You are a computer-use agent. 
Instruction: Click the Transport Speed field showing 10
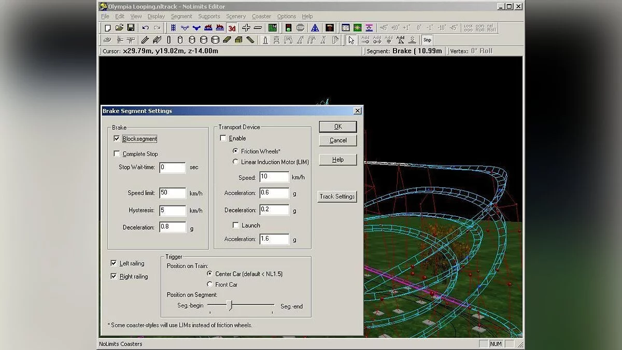(x=274, y=177)
